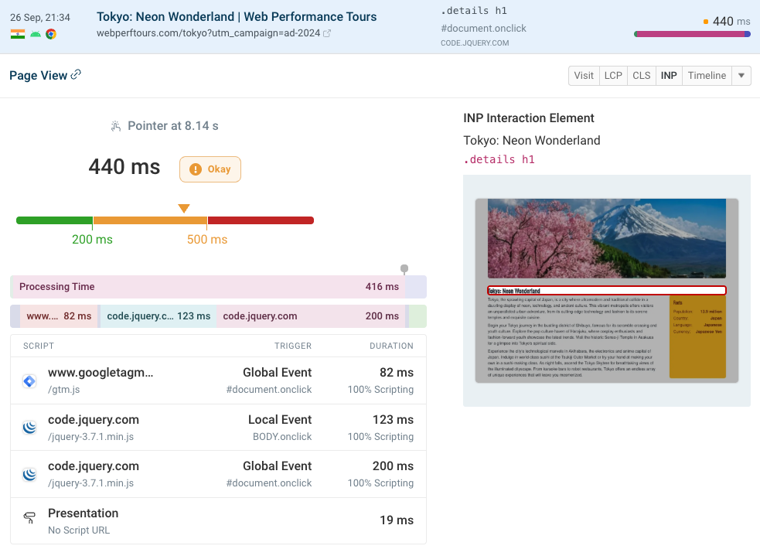The image size is (760, 556).
Task: Click the SCRIPT column header
Action: tap(39, 346)
